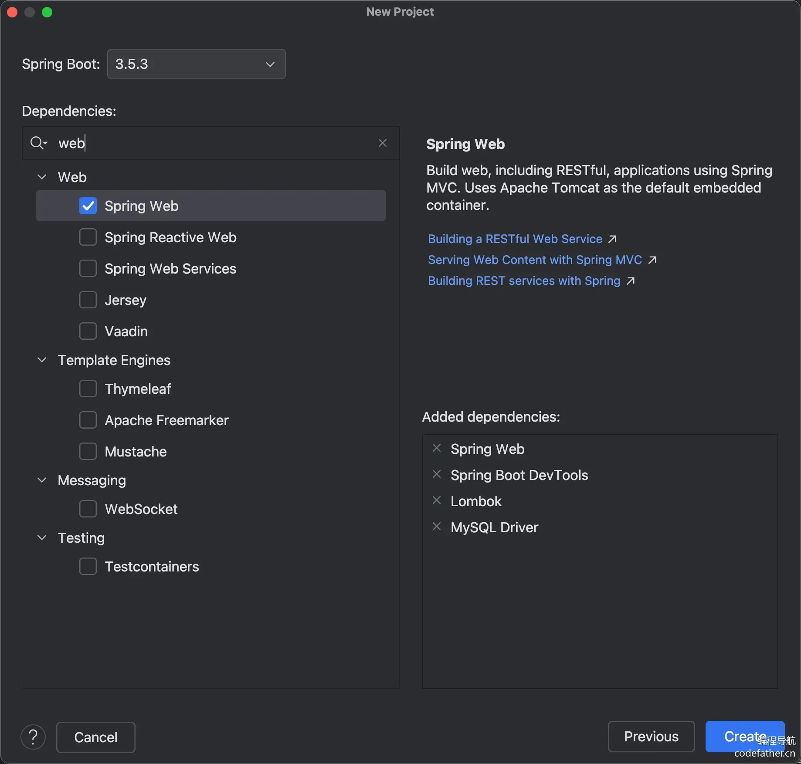Viewport: 801px width, 764px height.
Task: Collapse the Web category chevron
Action: [x=42, y=177]
